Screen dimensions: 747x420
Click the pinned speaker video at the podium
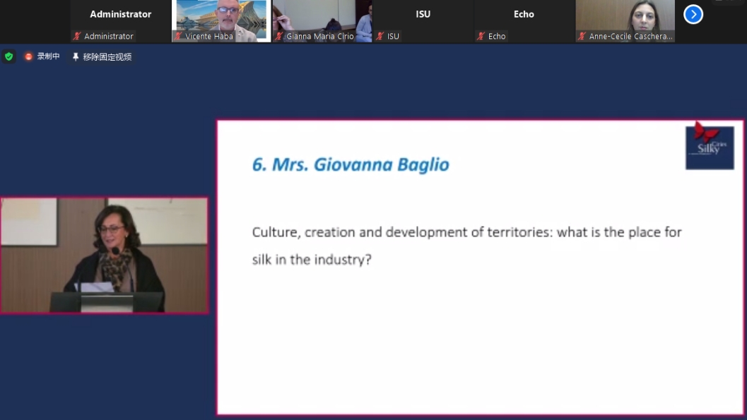point(104,255)
